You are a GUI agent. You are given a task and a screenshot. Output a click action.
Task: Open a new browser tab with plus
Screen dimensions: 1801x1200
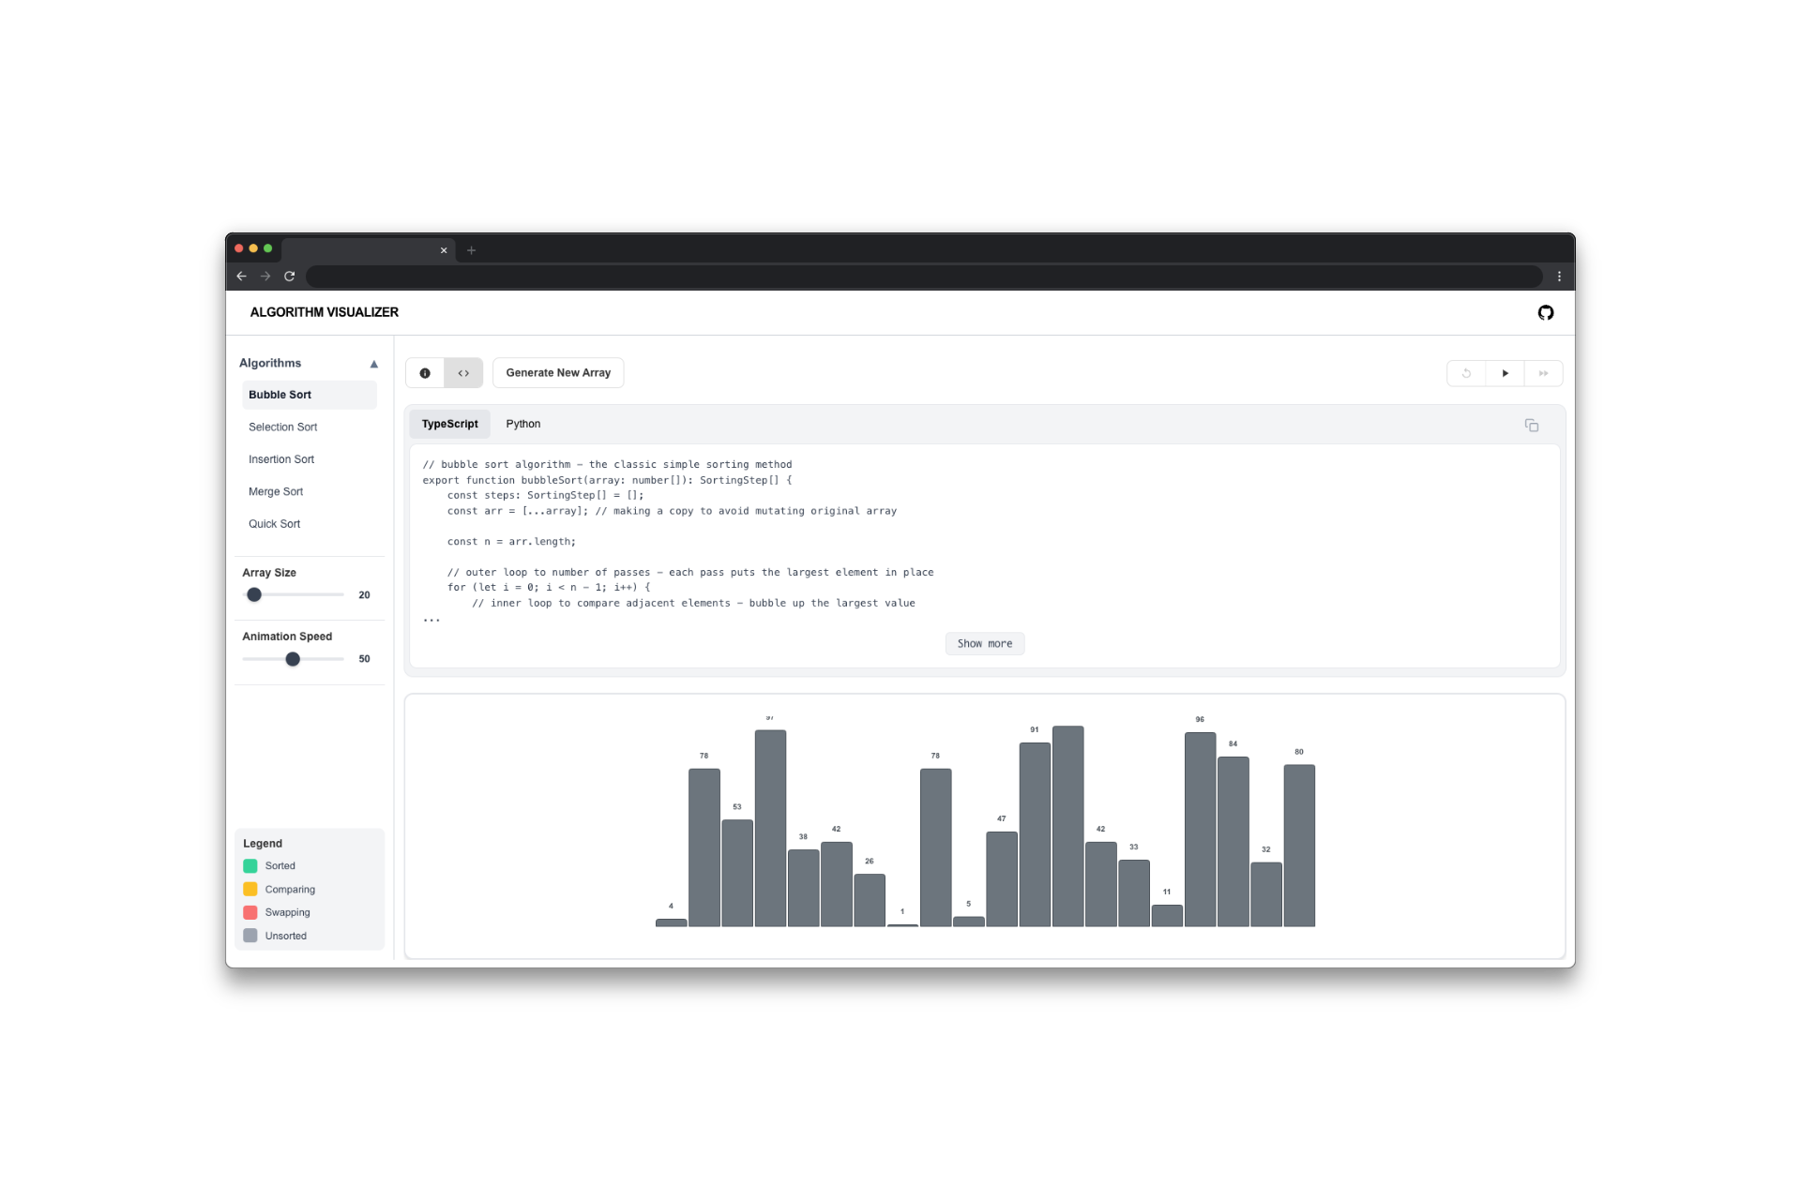[x=471, y=250]
